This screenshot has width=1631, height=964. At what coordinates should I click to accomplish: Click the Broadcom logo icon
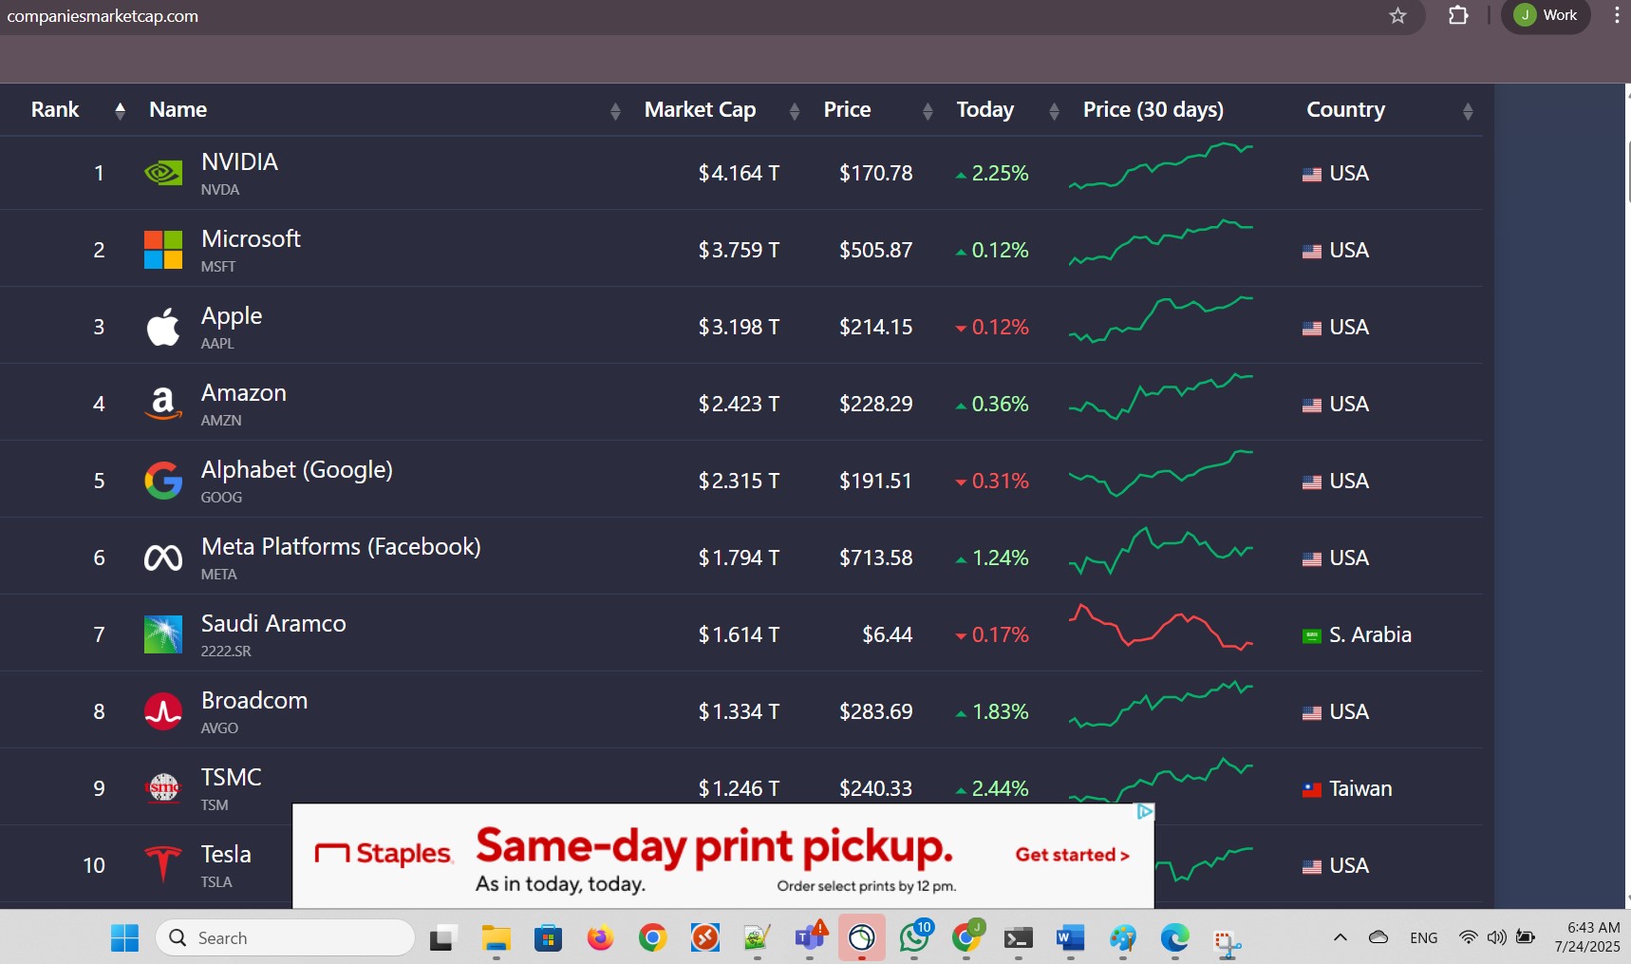pyautogui.click(x=163, y=711)
